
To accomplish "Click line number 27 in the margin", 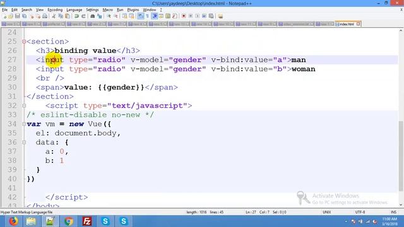I will 12,60.
